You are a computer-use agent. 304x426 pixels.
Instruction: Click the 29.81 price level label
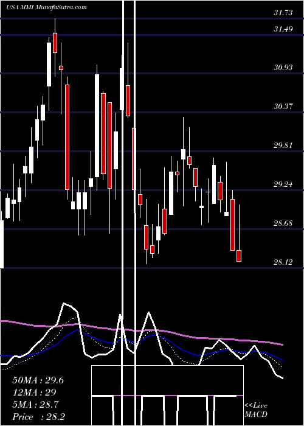(283, 145)
